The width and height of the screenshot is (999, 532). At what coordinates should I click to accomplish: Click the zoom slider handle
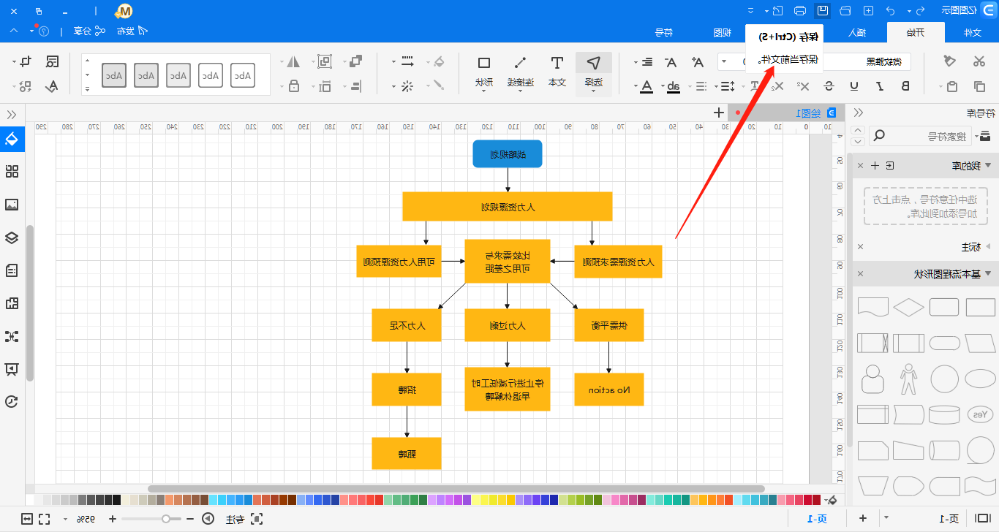point(167,519)
